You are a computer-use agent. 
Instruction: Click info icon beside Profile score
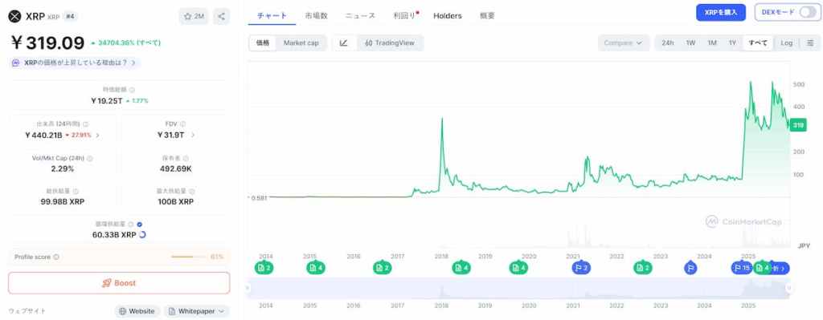[x=56, y=257]
